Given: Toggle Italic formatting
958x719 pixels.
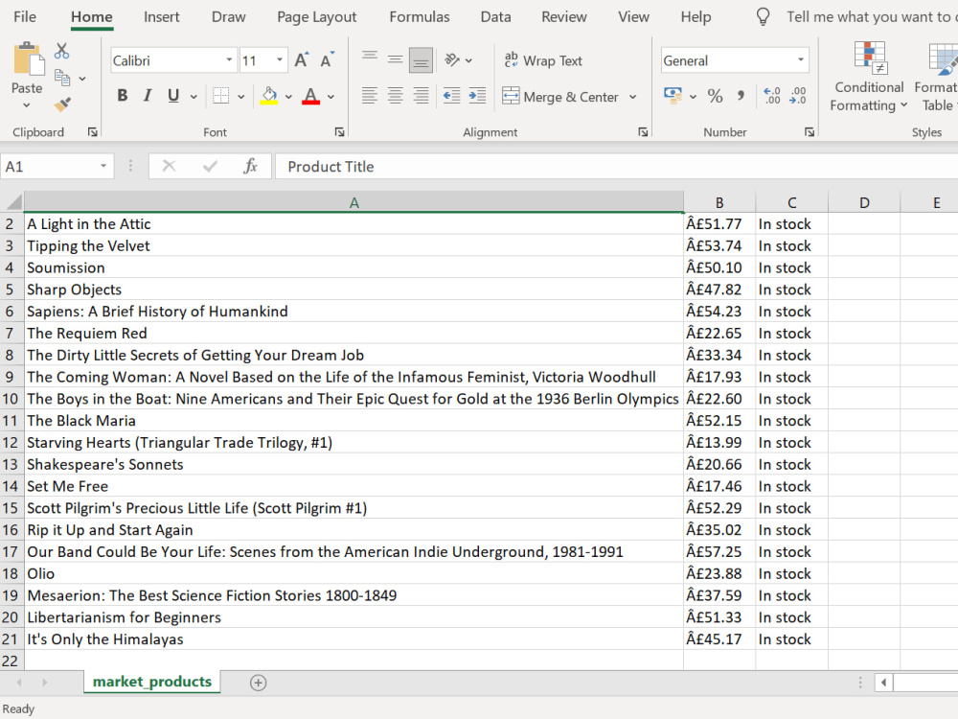Looking at the screenshot, I should [x=148, y=96].
